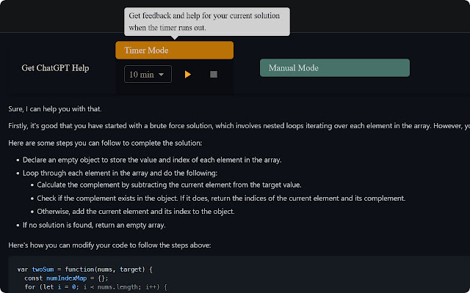Viewport: 470px width, 293px height.
Task: Select the 'Declare an empty object' bullet
Action: coord(152,160)
